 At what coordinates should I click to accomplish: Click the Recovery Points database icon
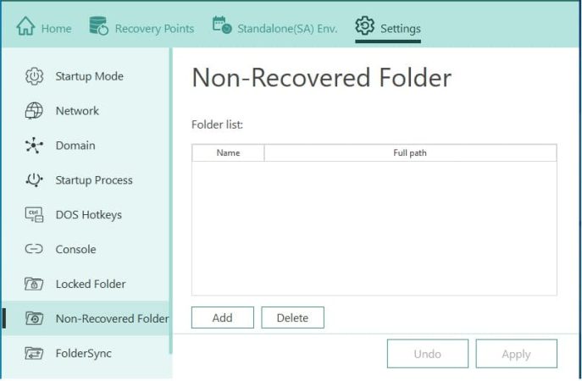pyautogui.click(x=98, y=26)
